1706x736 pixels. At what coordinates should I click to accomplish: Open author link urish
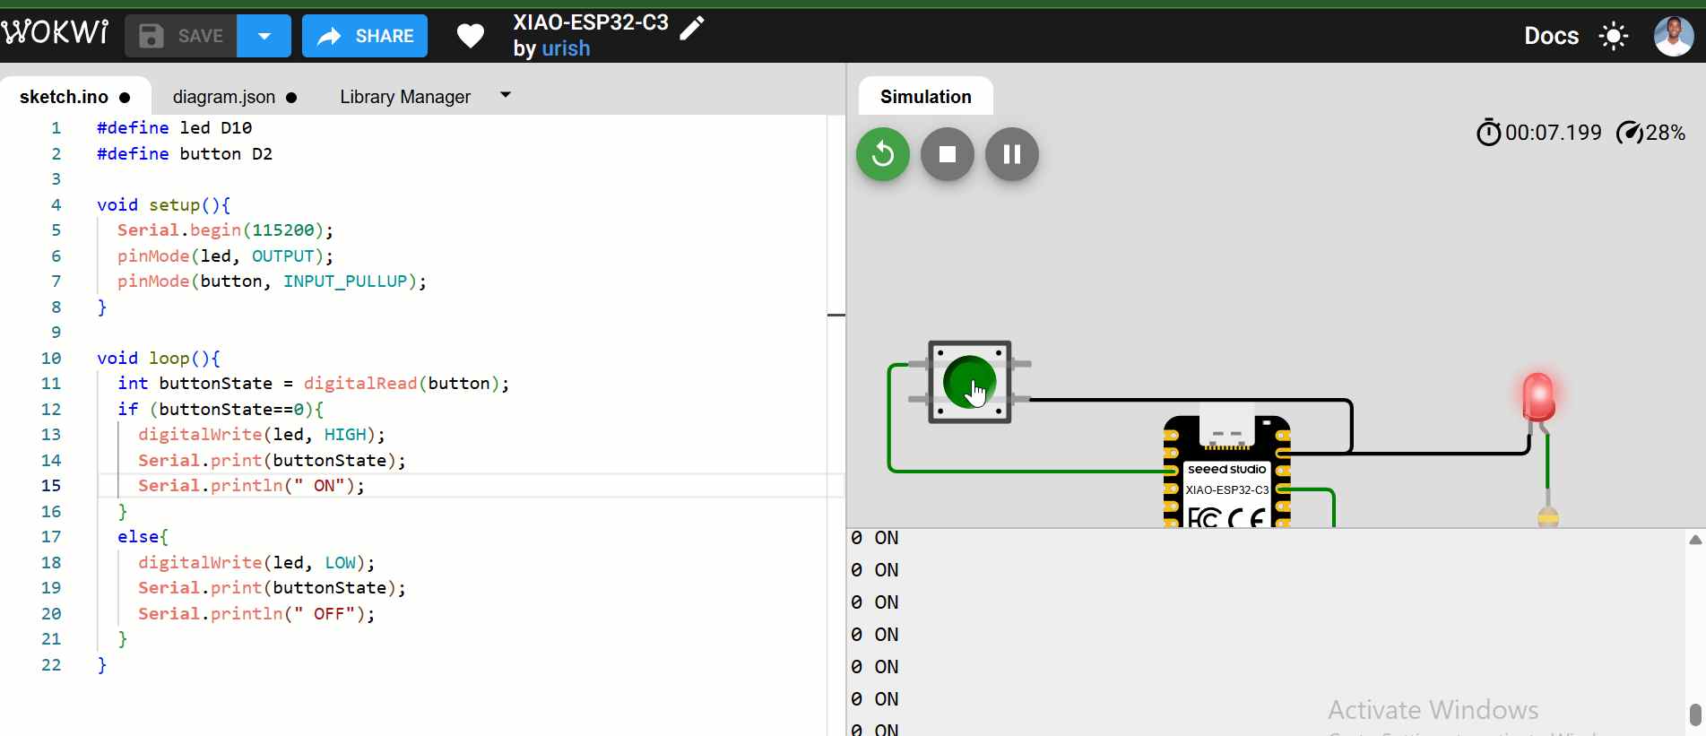click(x=566, y=48)
